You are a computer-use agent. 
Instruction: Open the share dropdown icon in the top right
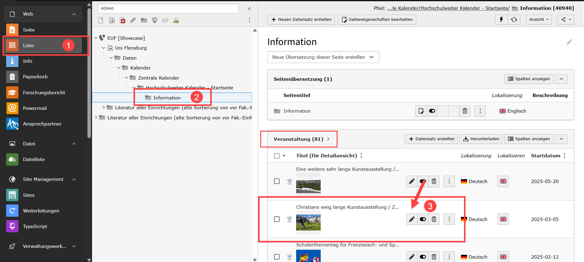(565, 20)
